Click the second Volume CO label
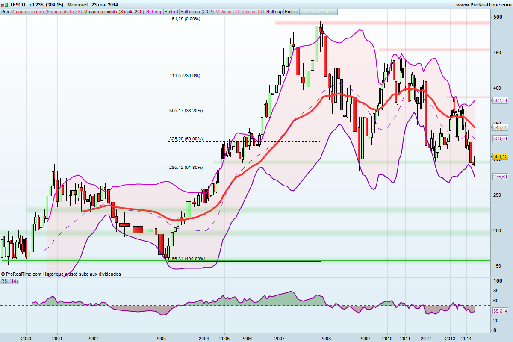Screen dimensions: 513x342 click(253, 12)
